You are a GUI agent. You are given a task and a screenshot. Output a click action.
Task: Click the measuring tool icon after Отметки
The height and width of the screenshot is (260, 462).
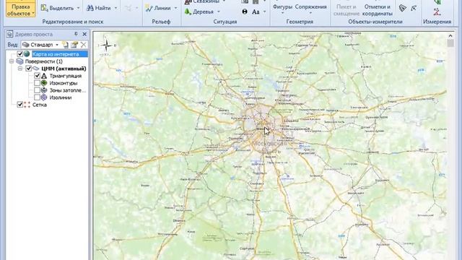pyautogui.click(x=403, y=8)
